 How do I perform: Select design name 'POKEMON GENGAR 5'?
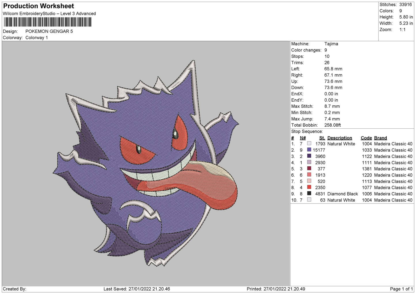point(49,31)
